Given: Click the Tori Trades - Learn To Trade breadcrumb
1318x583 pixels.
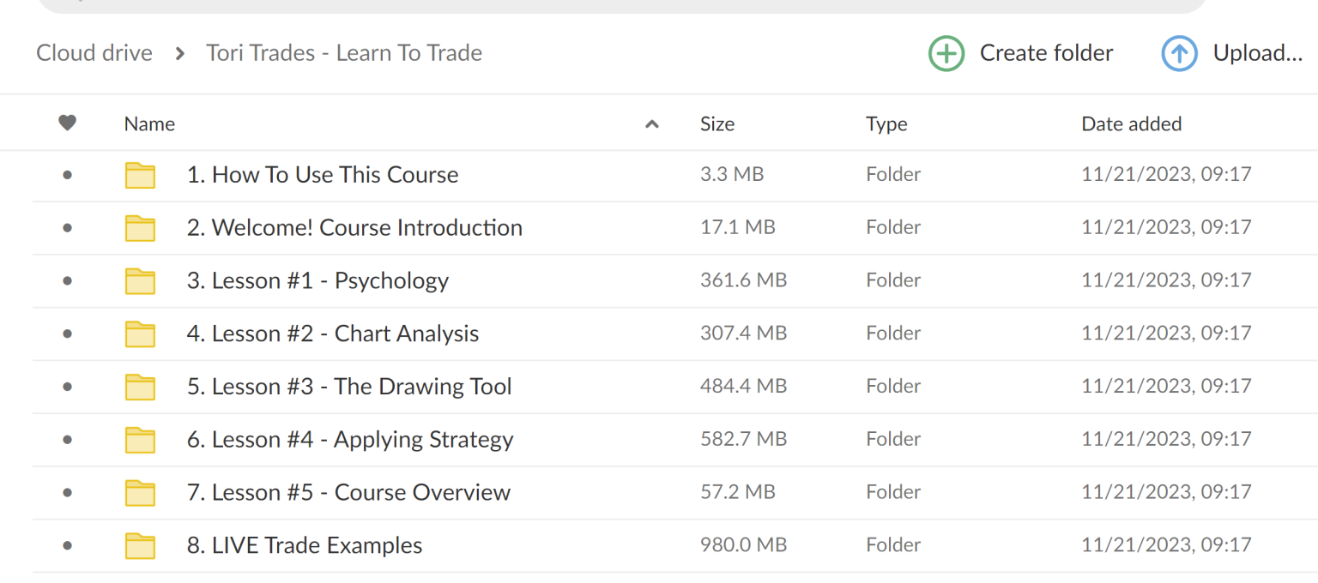Looking at the screenshot, I should (x=344, y=53).
